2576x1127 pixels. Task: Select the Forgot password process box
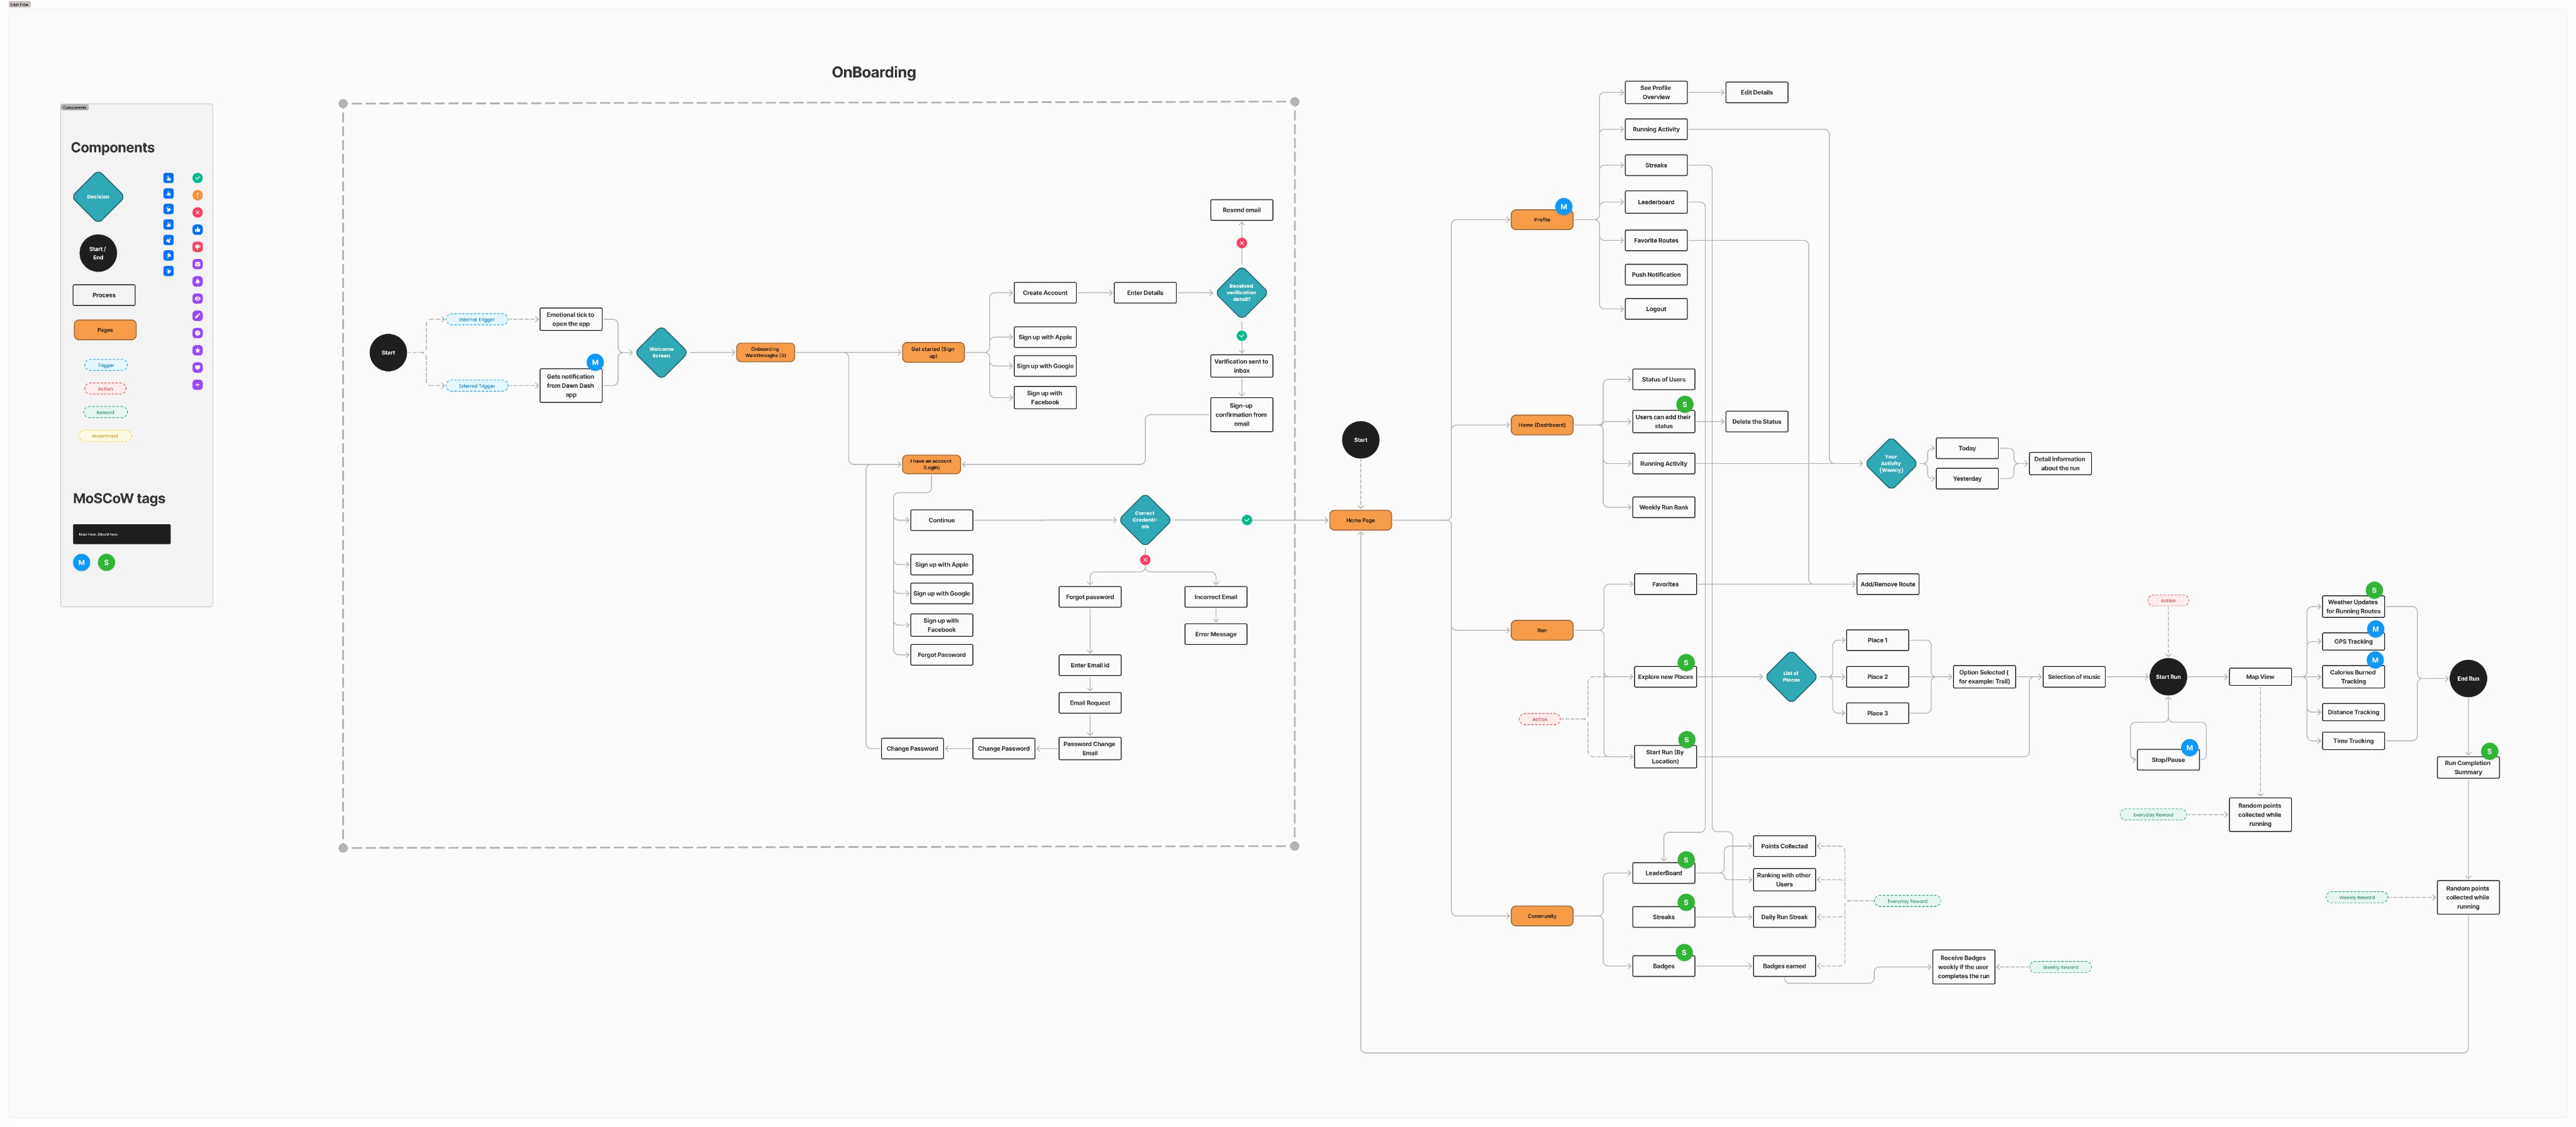pos(1089,596)
